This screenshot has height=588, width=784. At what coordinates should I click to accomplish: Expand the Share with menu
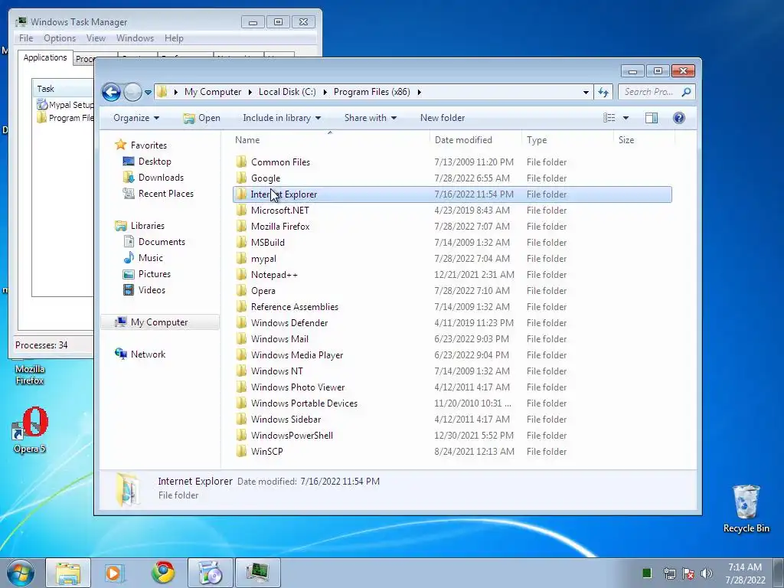pos(370,118)
